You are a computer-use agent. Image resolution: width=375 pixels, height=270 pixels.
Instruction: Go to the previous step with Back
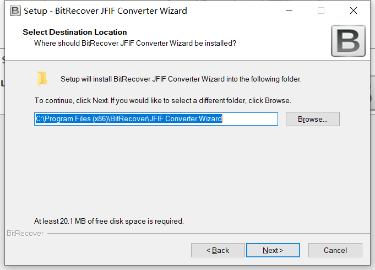(x=218, y=250)
